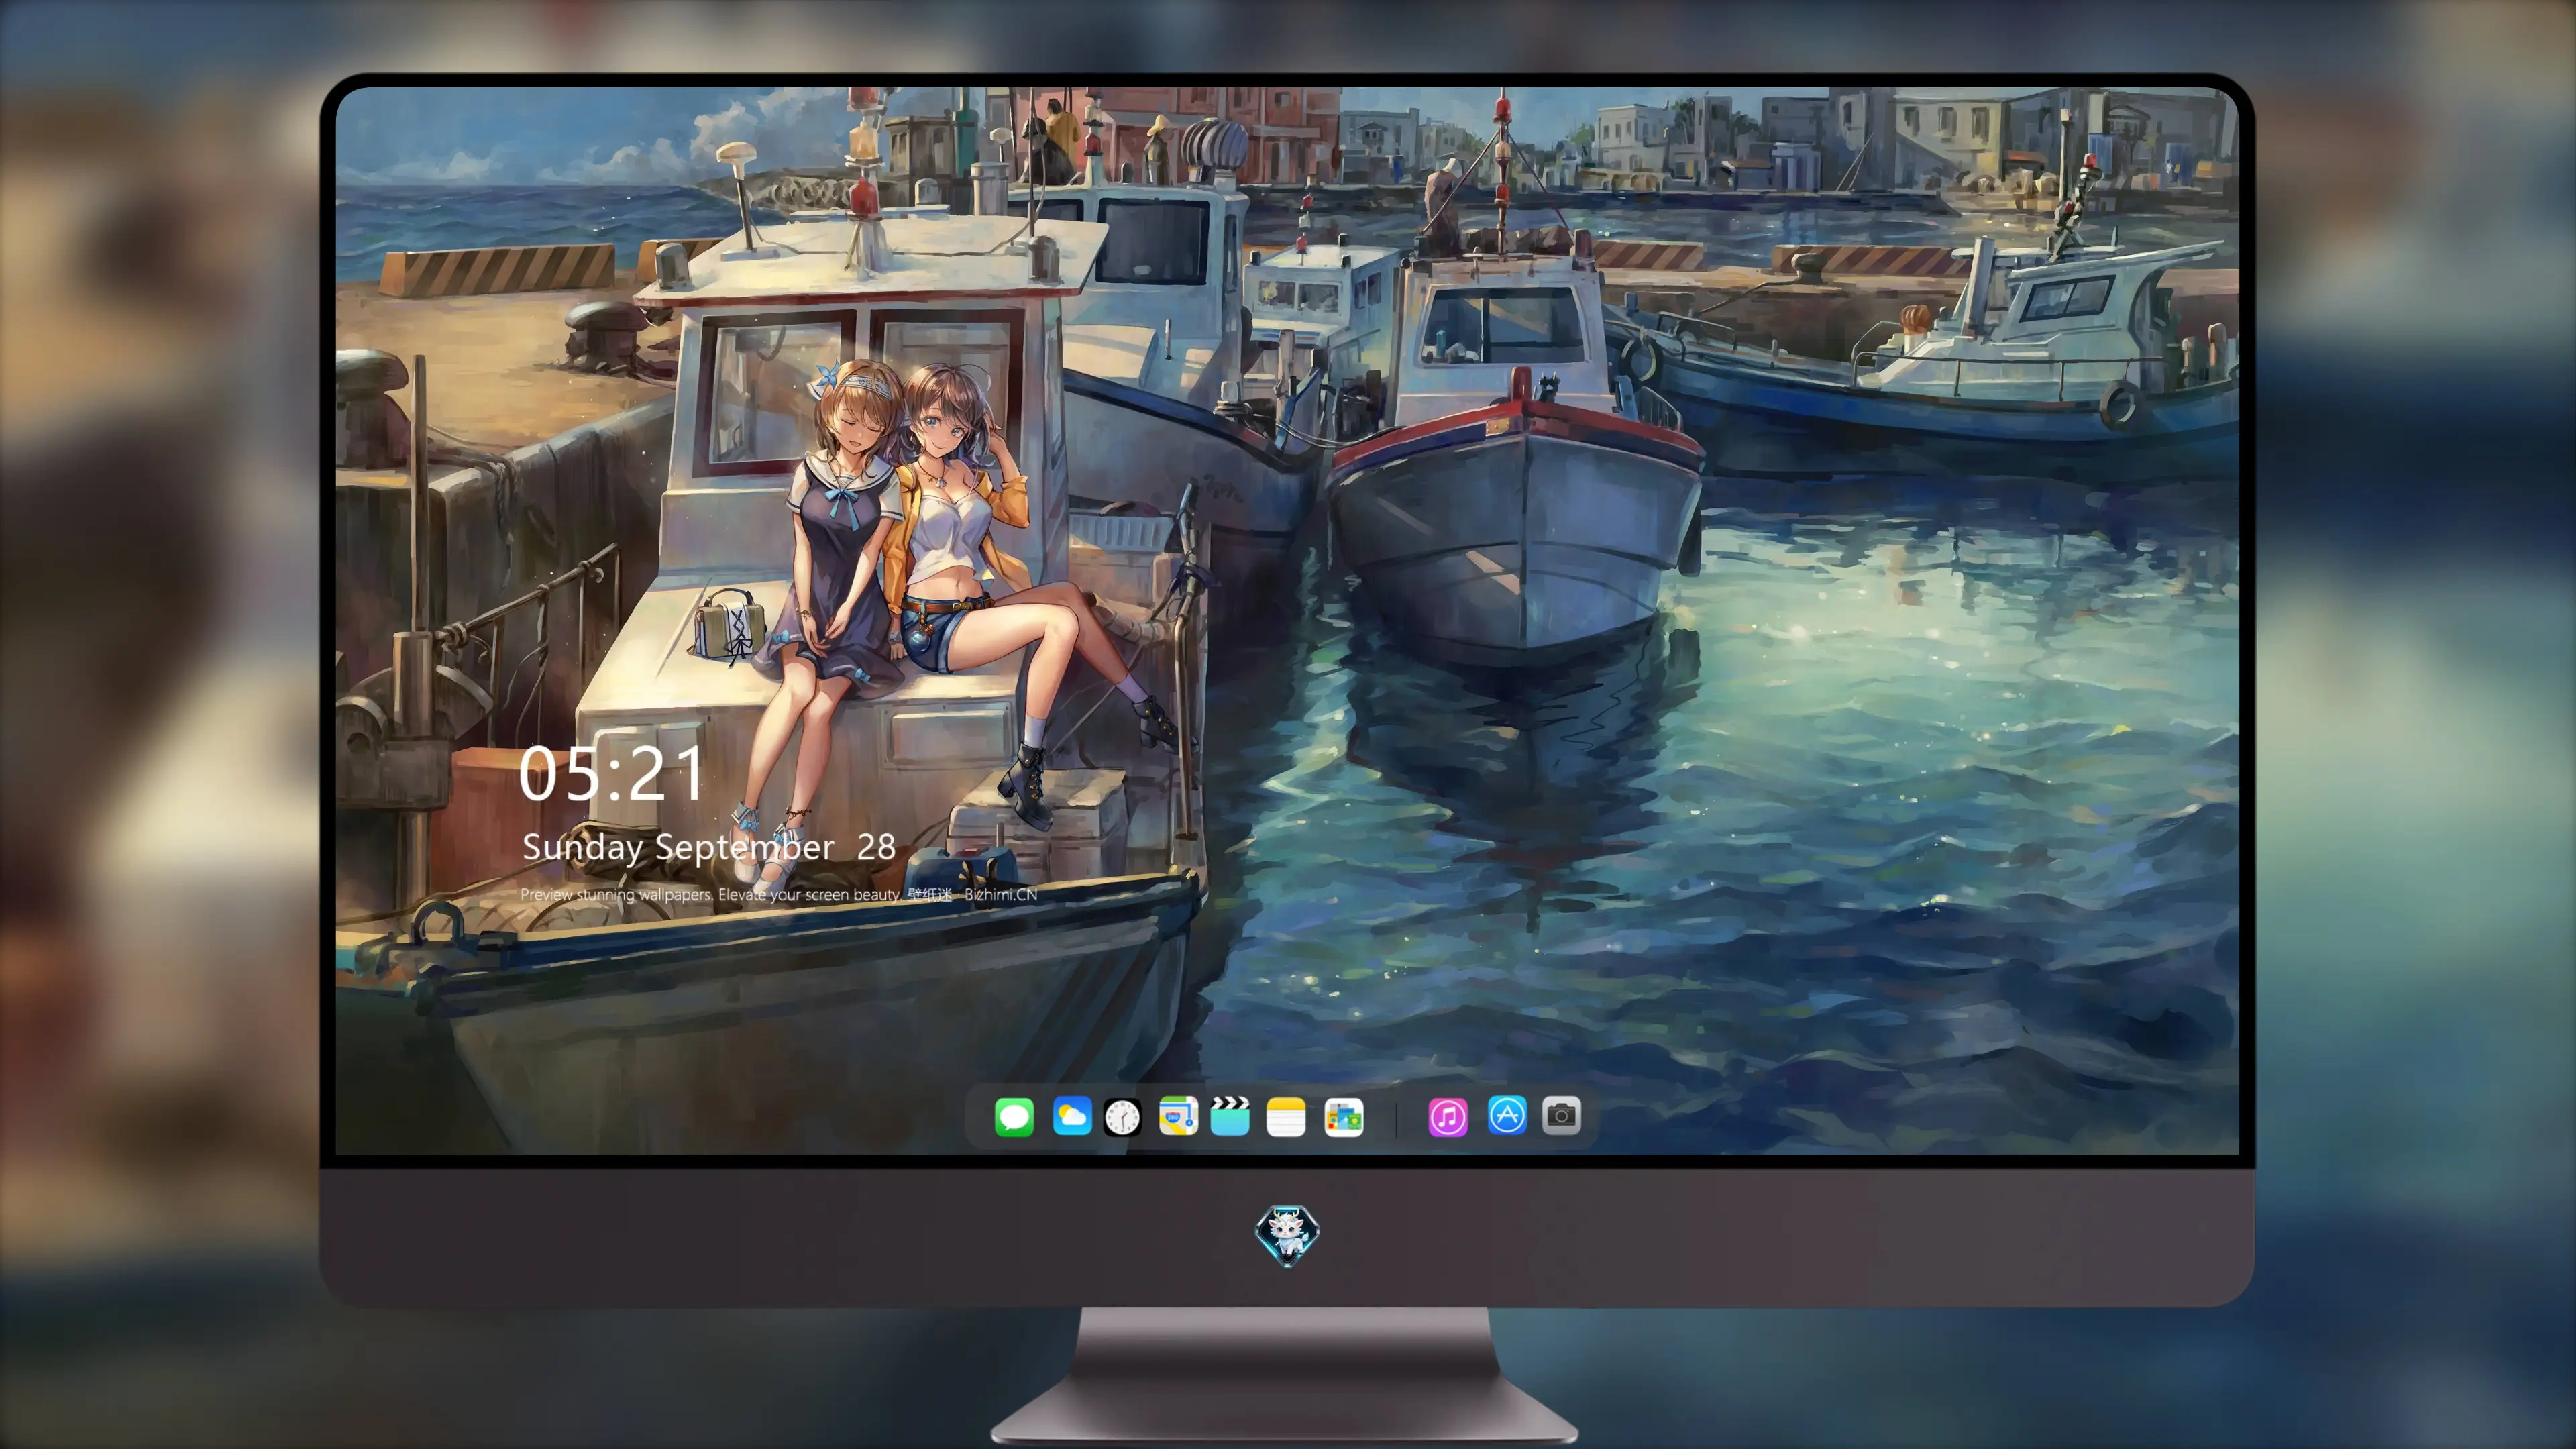The image size is (2576, 1449).
Task: Open the Newsstand app in the dock
Action: coord(1344,1117)
